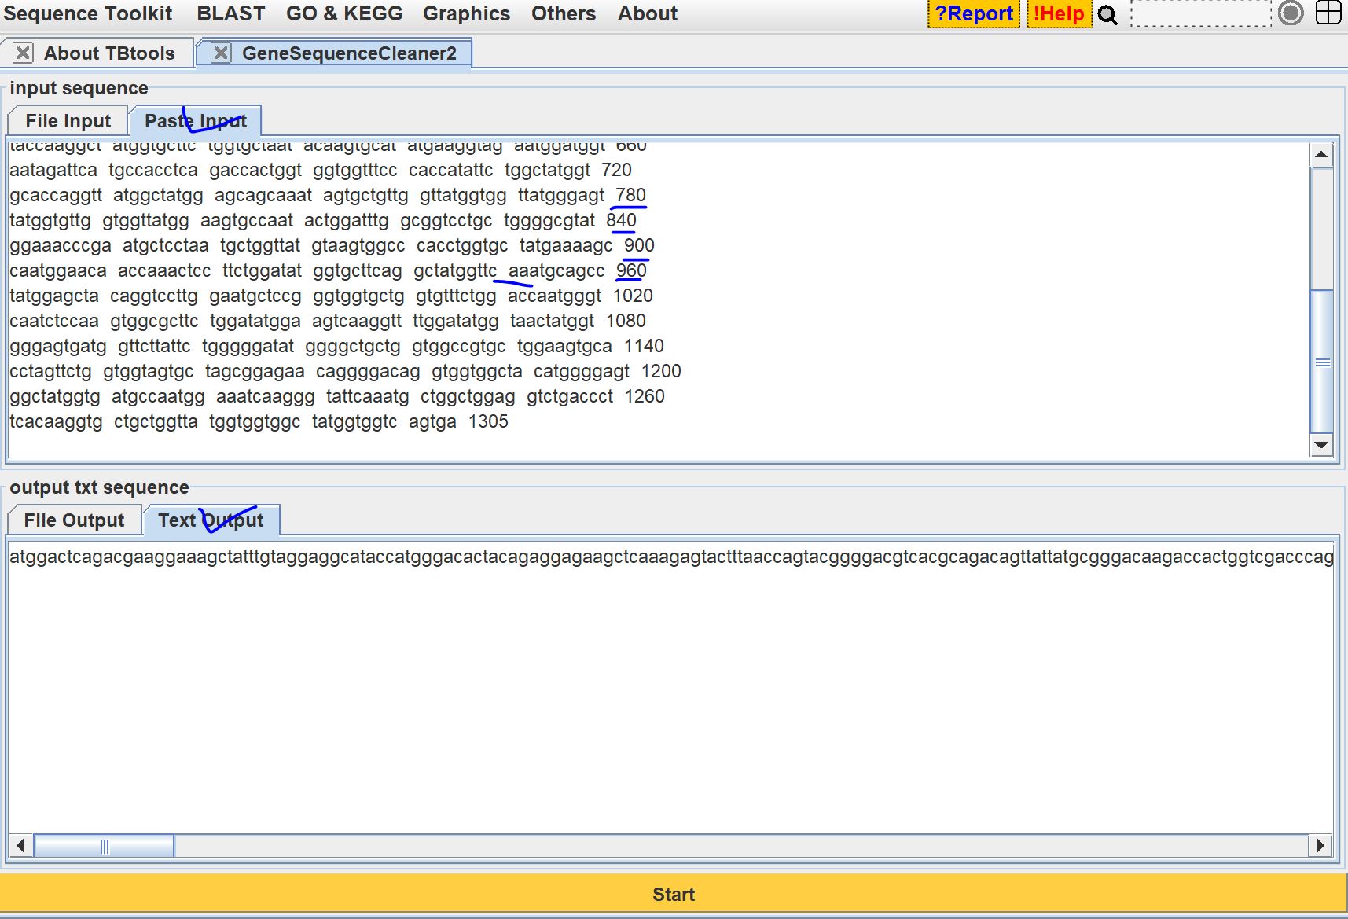The height and width of the screenshot is (919, 1348).
Task: Switch to the File Output tab
Action: pos(74,520)
